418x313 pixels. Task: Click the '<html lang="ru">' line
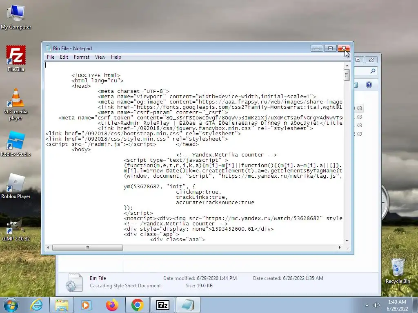[x=97, y=81]
